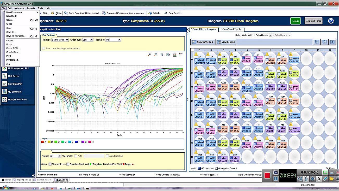The image size is (339, 191).
Task: Expand New Experiment submenu in File menu
Action: [22, 12]
